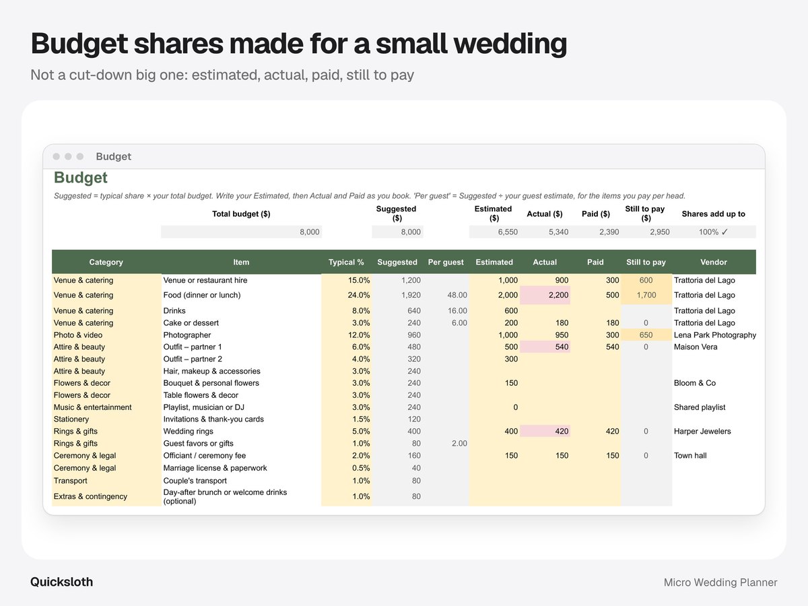Click the Per guest 48.00 cell
This screenshot has height=606, width=808.
tap(446, 295)
